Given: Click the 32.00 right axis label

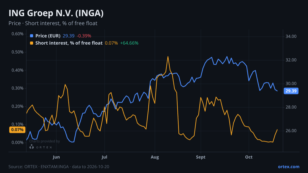Looking at the screenshot, I should (x=291, y=60).
